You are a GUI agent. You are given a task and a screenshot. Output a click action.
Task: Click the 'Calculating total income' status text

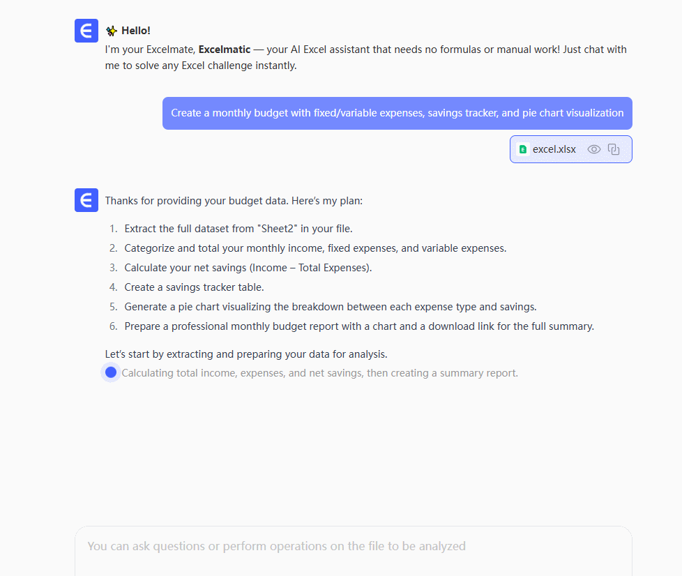click(x=319, y=373)
